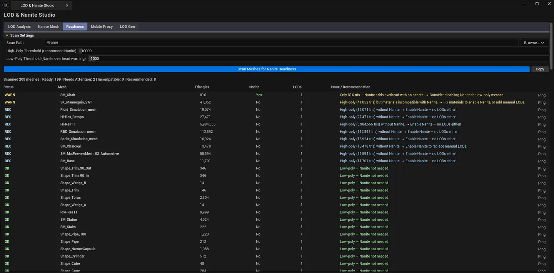This screenshot has height=273, width=554.
Task: Select the Shape_Wedge_A mesh name
Action: coord(73,205)
